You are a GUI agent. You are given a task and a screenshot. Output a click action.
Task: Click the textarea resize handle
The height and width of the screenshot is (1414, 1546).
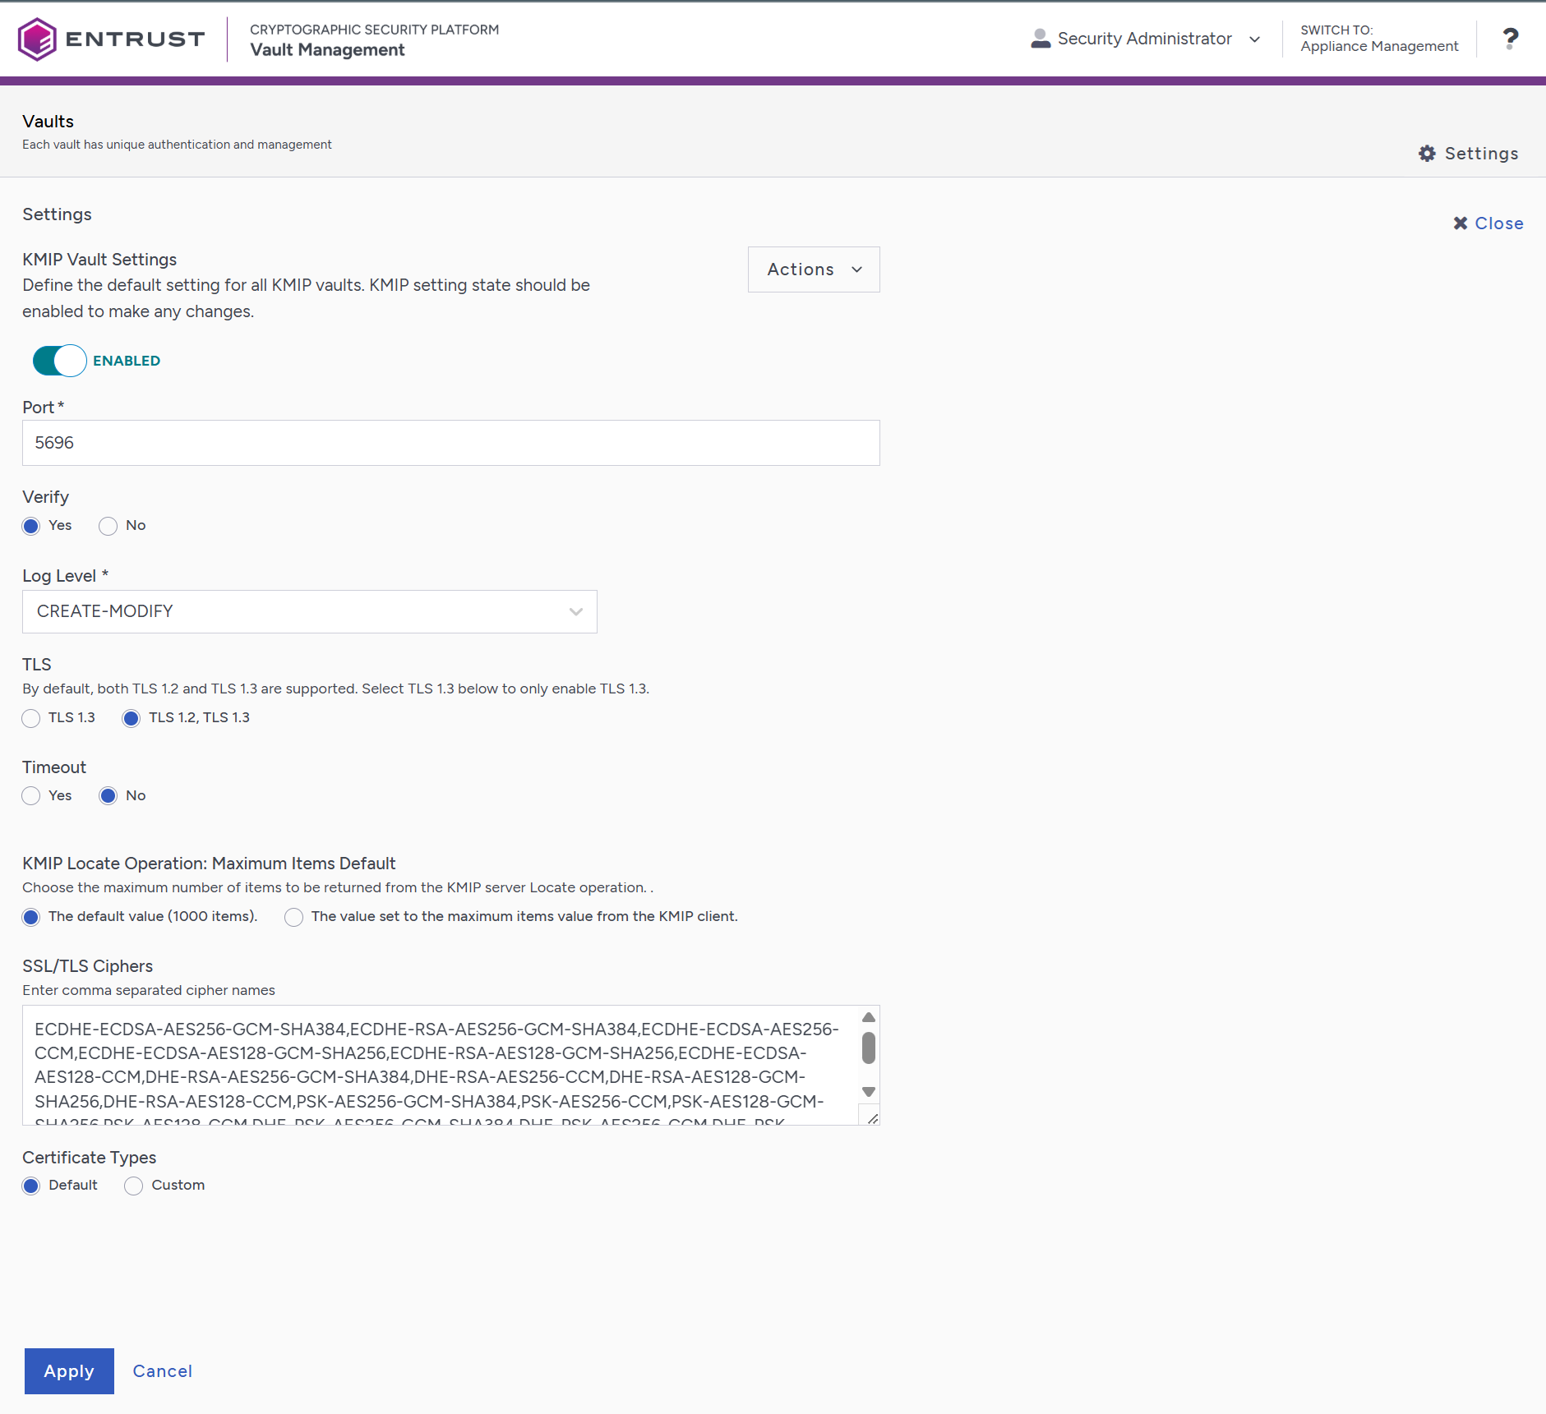coord(872,1118)
